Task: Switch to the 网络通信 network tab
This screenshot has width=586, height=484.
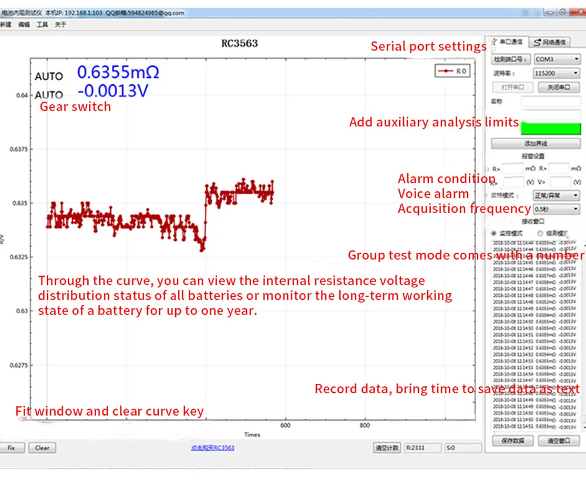Action: [x=550, y=42]
